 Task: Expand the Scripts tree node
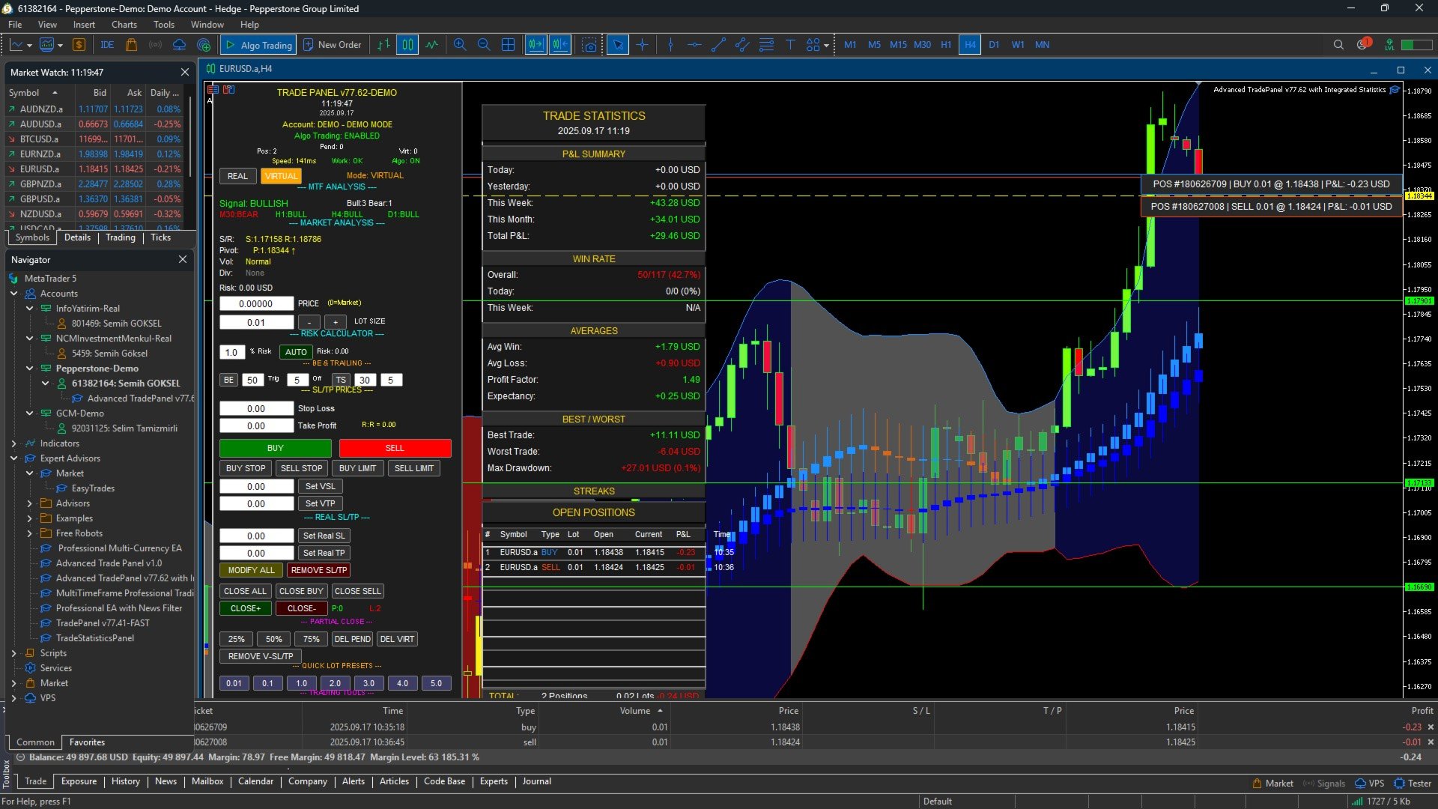click(13, 653)
